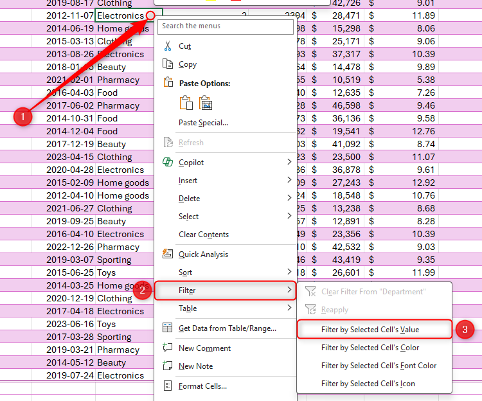Click Paste Special option

click(x=203, y=123)
